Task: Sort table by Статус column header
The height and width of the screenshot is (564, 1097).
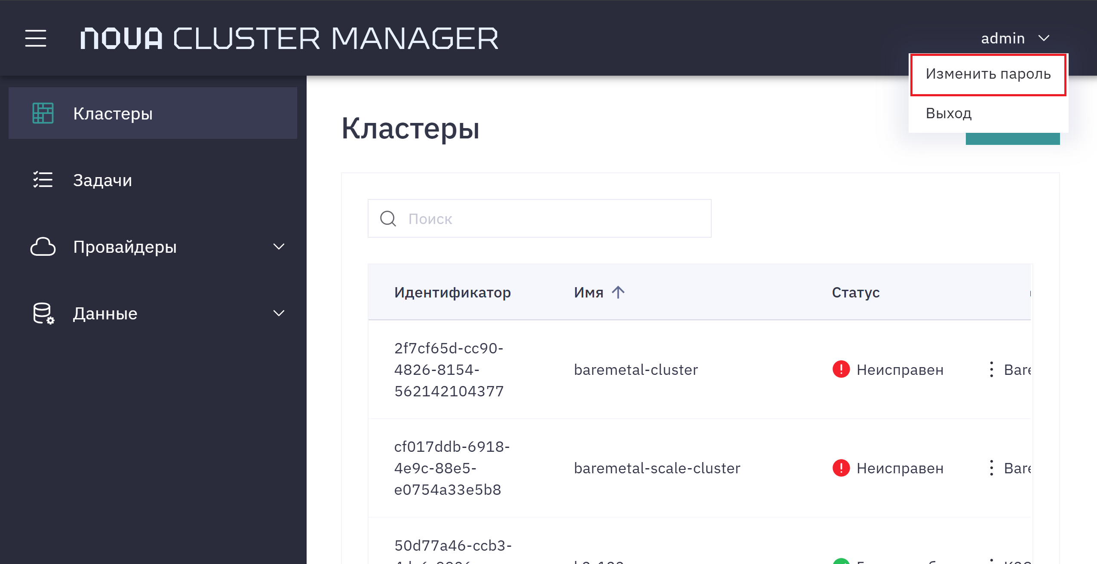Action: (856, 292)
